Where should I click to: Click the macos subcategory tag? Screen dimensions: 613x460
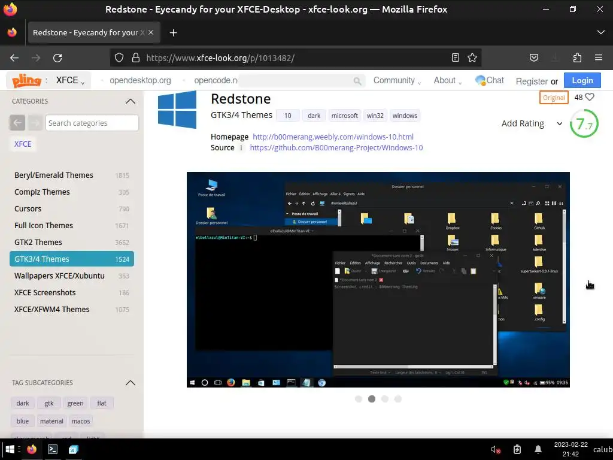tap(81, 421)
